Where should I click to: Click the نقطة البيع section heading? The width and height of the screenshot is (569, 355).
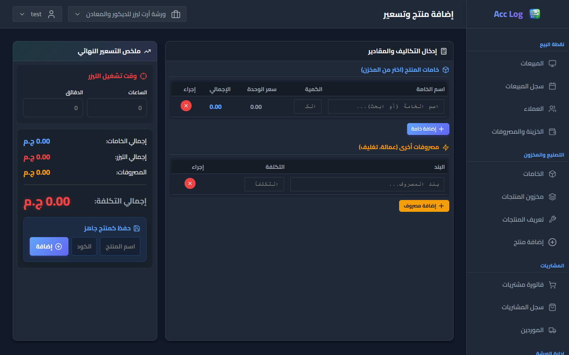552,45
